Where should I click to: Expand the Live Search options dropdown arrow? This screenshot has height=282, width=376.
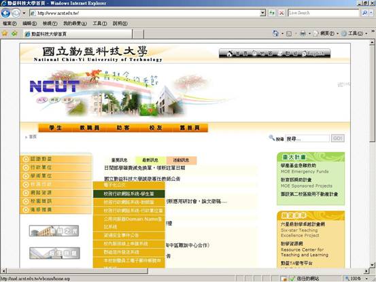371,13
